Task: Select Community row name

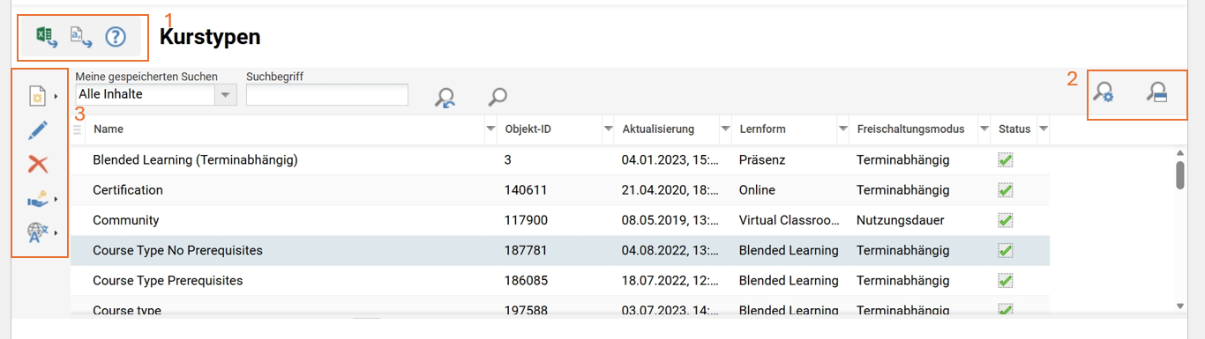Action: tap(126, 220)
